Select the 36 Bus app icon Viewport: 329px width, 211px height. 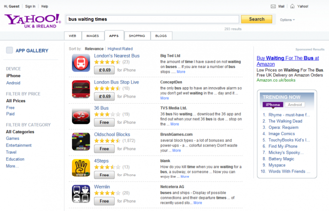pos(80,115)
